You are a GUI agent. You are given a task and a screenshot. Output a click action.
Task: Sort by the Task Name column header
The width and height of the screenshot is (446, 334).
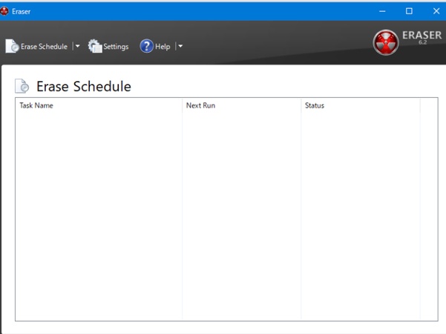pyautogui.click(x=99, y=105)
